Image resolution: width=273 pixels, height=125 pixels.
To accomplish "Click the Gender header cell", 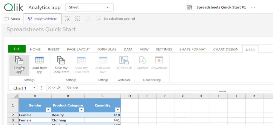I will click(35, 105).
